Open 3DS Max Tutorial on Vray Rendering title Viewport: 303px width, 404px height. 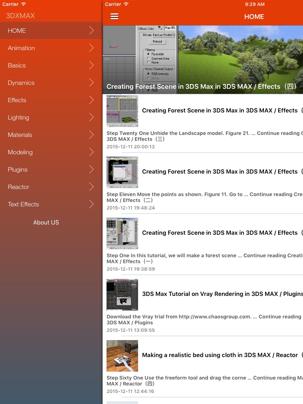tap(222, 294)
